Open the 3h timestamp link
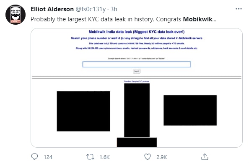The width and height of the screenshot is (249, 164). point(114,9)
